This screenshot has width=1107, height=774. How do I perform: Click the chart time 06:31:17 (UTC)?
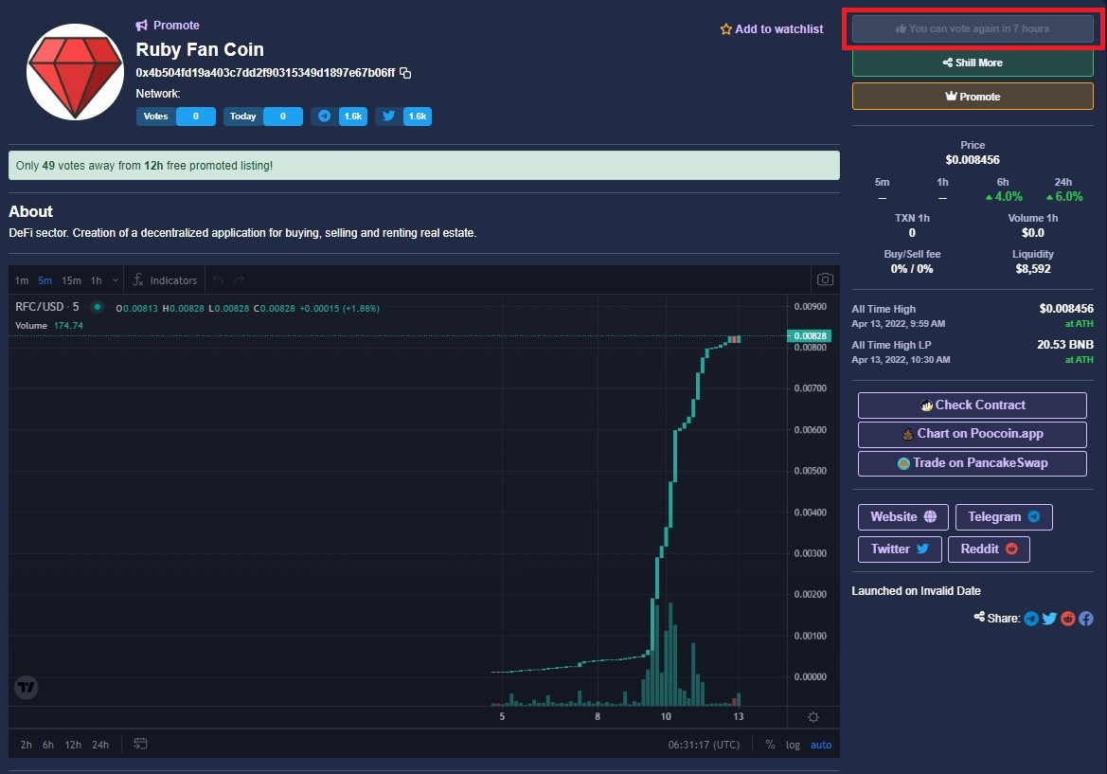(704, 745)
